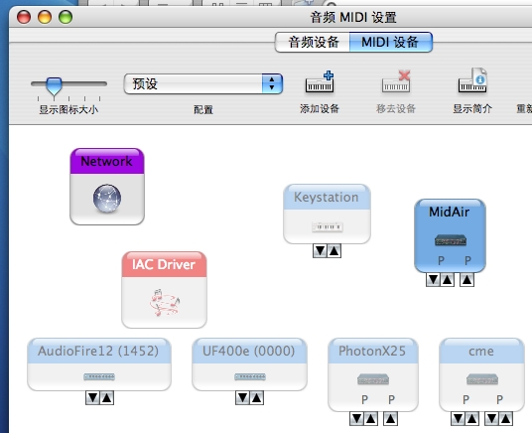The width and height of the screenshot is (532, 433).
Task: Zoom the 音频 MIDI 设置 window
Action: coord(66,17)
